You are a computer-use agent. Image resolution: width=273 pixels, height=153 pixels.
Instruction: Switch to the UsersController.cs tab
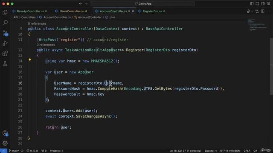pyautogui.click(x=71, y=11)
